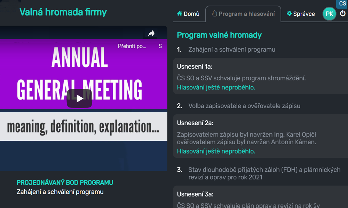Click the S share option on the video
This screenshot has width=348, height=208.
click(x=160, y=46)
